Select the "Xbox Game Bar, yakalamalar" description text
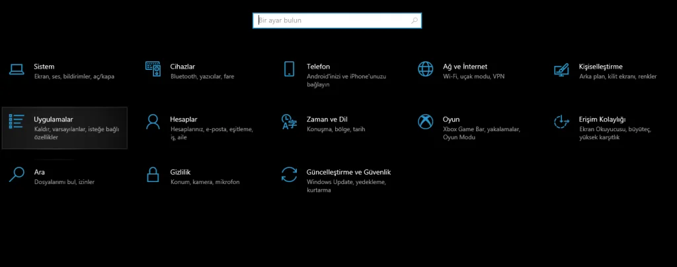This screenshot has height=267, width=677. (481, 129)
